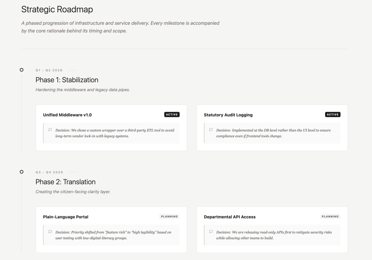Select the Plain-Language Portal title
Viewport: 372px width, 260px height.
coord(65,217)
